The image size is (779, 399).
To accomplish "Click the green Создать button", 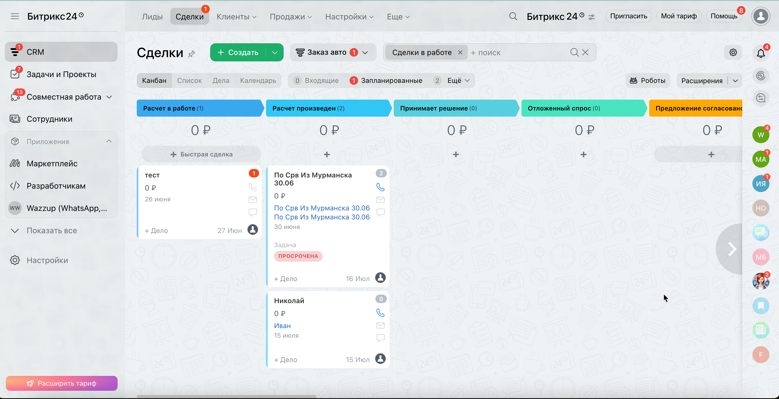I will point(238,53).
